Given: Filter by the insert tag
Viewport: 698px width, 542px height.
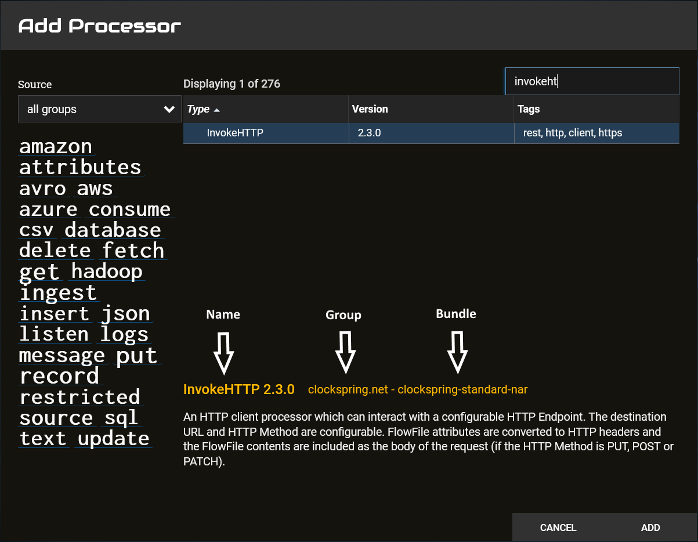Looking at the screenshot, I should (55, 313).
